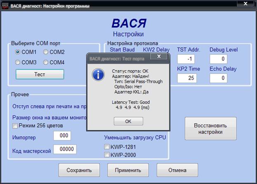
Task: Click the blue information icon in dialog
Action: point(98,75)
